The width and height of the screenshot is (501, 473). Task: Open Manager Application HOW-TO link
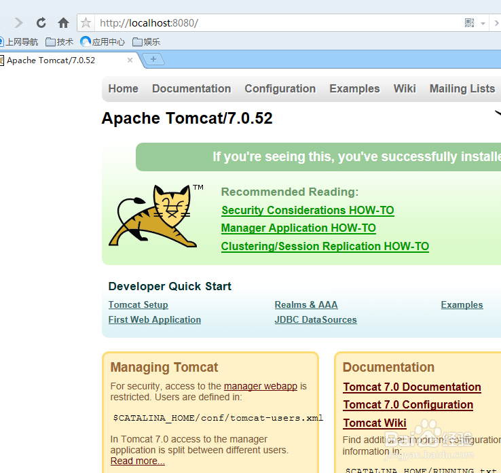click(x=298, y=228)
